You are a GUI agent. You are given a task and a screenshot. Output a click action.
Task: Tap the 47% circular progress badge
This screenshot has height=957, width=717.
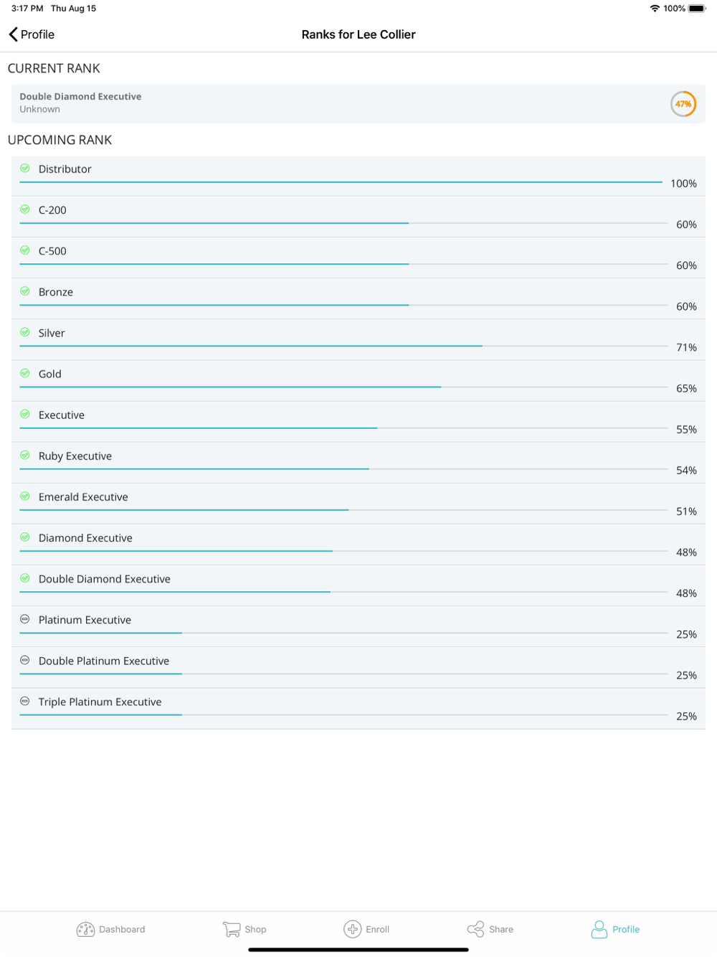683,104
